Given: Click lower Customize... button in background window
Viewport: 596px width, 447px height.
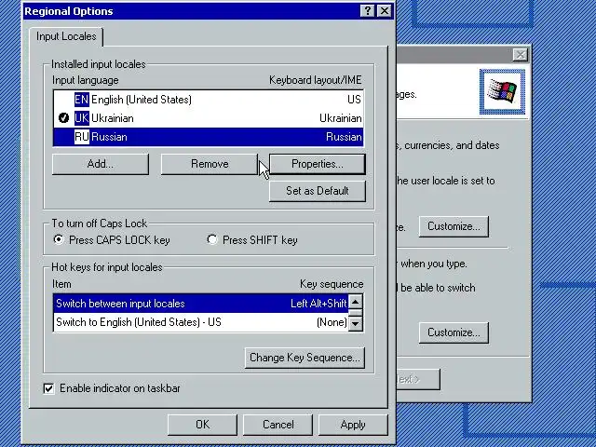Looking at the screenshot, I should coord(454,332).
